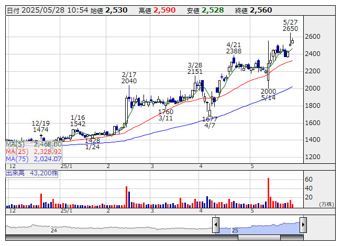
Task: Click the 出来高 43,200株 volume label
Action: tap(32, 173)
